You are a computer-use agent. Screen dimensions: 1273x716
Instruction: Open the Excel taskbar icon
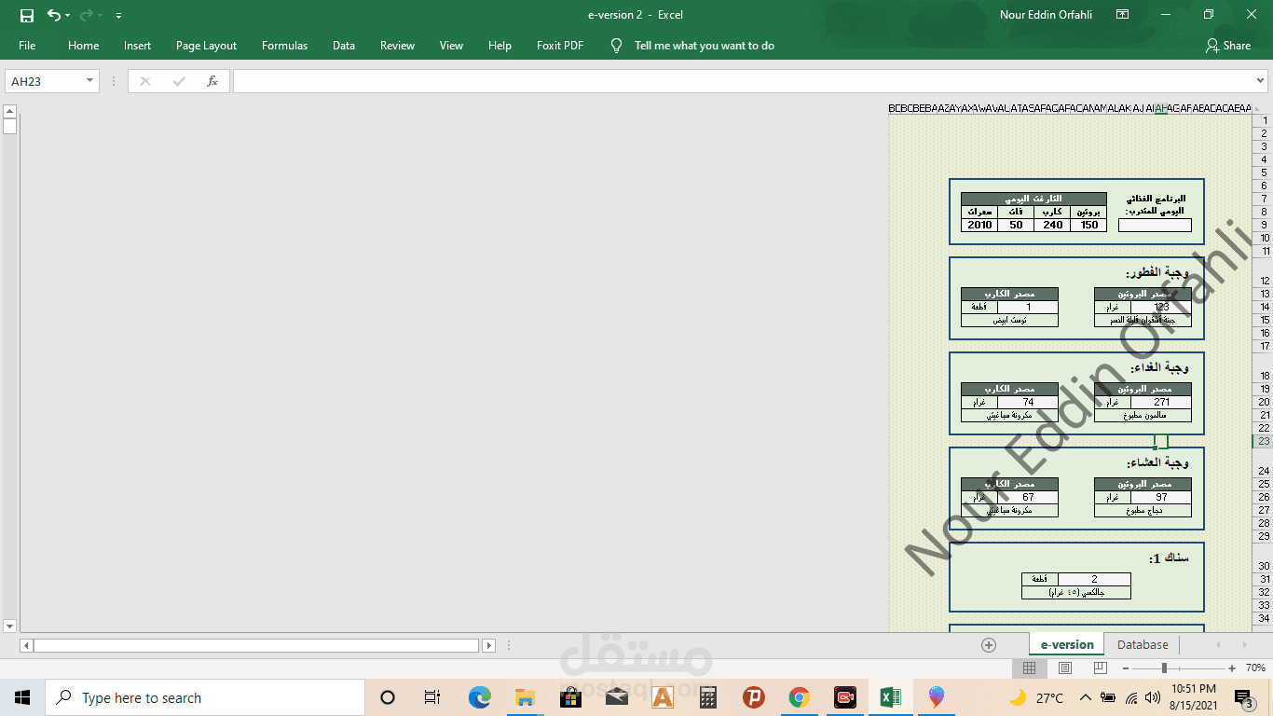point(890,697)
